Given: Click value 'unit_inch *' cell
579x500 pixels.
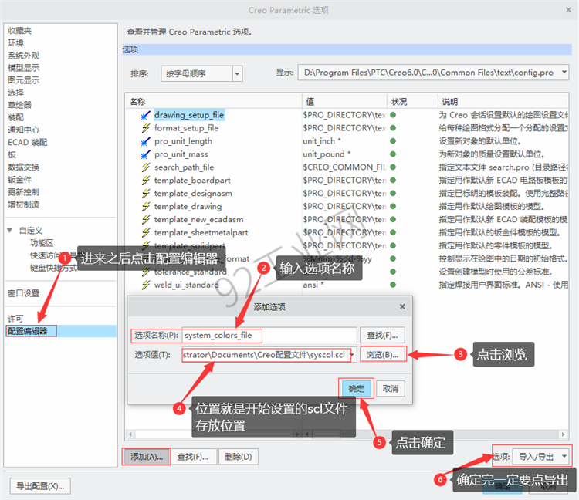Looking at the screenshot, I should coord(322,141).
